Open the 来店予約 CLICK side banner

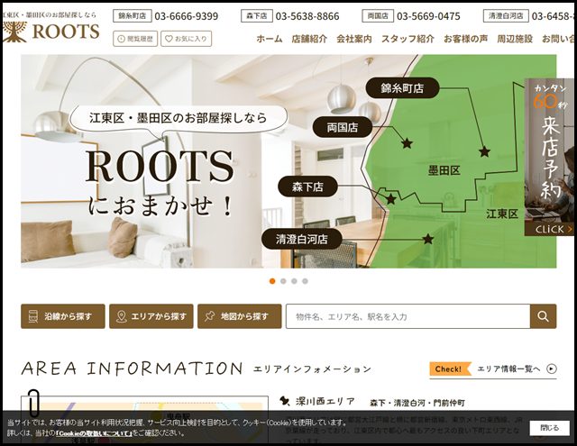549,157
